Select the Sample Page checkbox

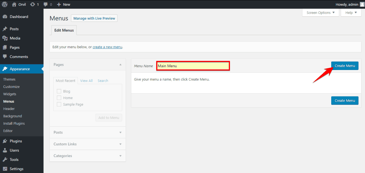click(59, 104)
